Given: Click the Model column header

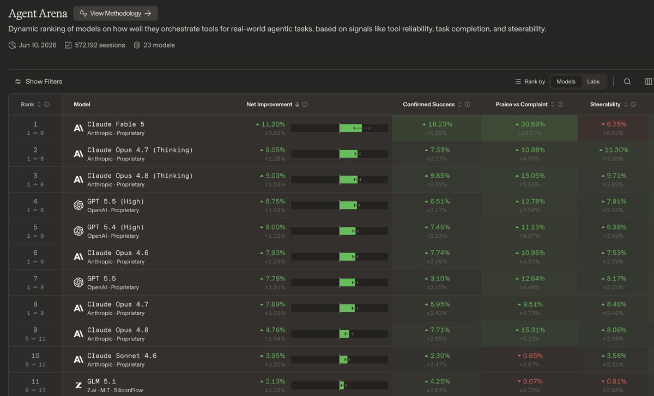Looking at the screenshot, I should pos(82,104).
